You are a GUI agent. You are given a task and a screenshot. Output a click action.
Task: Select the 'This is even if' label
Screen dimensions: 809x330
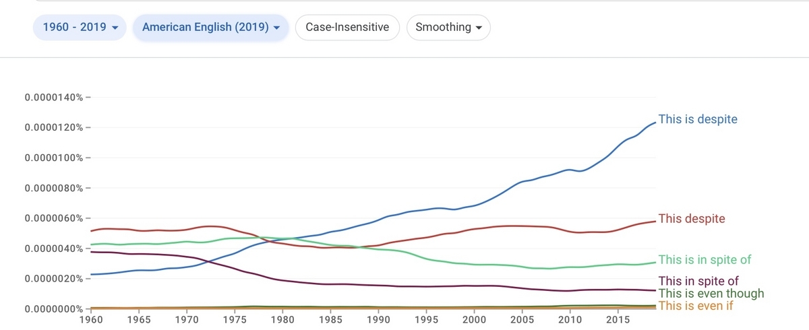[x=695, y=306]
